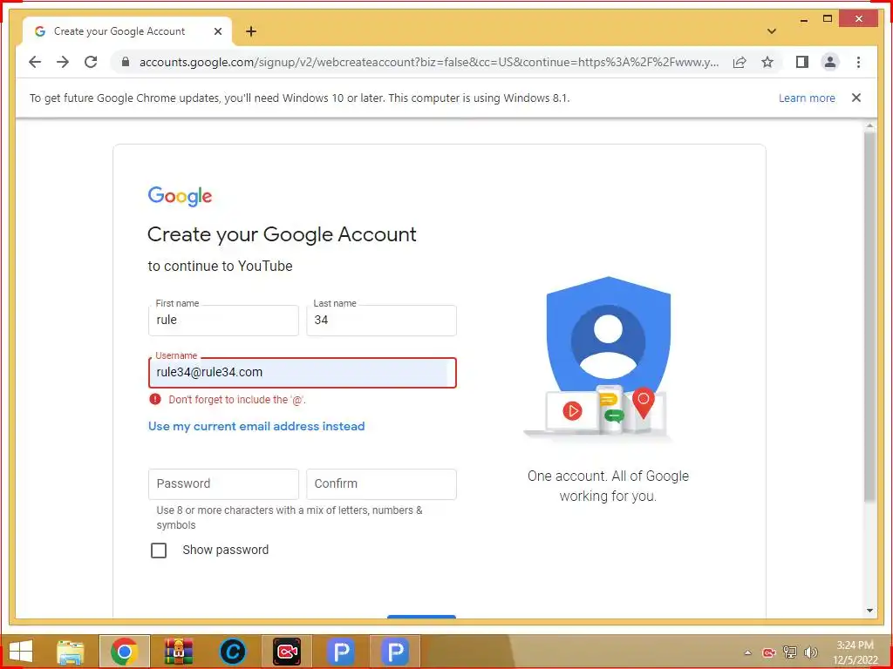The image size is (893, 669).
Task: Click the Google logo
Action: point(180,196)
